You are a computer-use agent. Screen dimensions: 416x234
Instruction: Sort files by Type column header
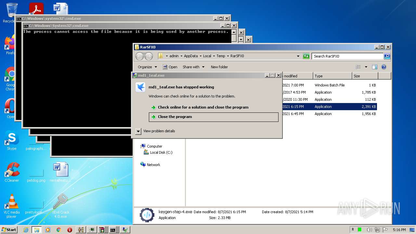click(x=332, y=76)
